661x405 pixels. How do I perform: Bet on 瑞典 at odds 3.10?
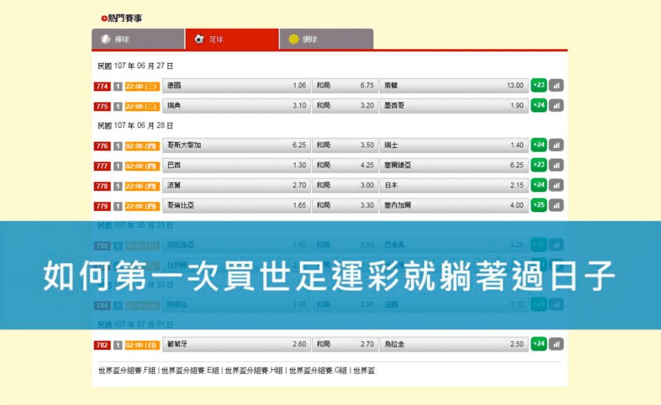237,106
